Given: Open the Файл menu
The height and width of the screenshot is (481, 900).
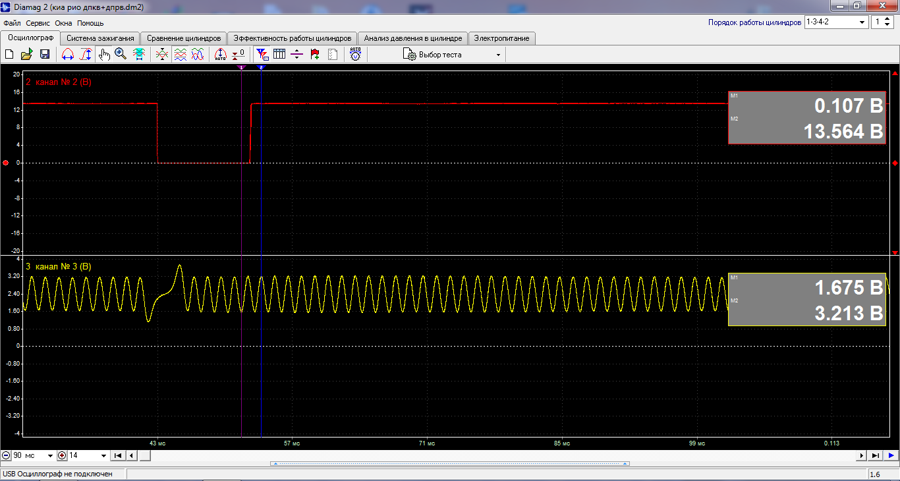Looking at the screenshot, I should [x=12, y=23].
